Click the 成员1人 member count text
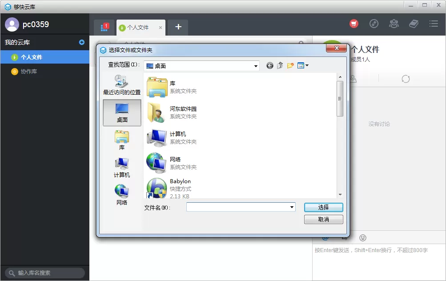The image size is (446, 281). click(360, 60)
